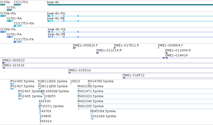
Task: Click the RH01365.5prime EST line
Action: [x=145, y=109]
